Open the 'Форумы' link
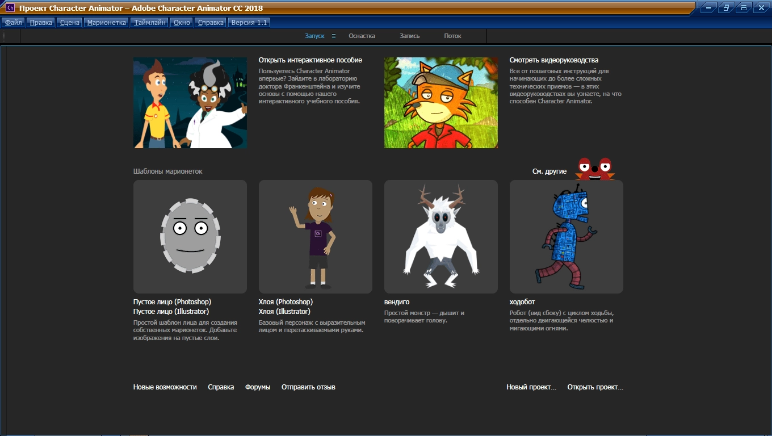772x436 pixels. point(258,387)
